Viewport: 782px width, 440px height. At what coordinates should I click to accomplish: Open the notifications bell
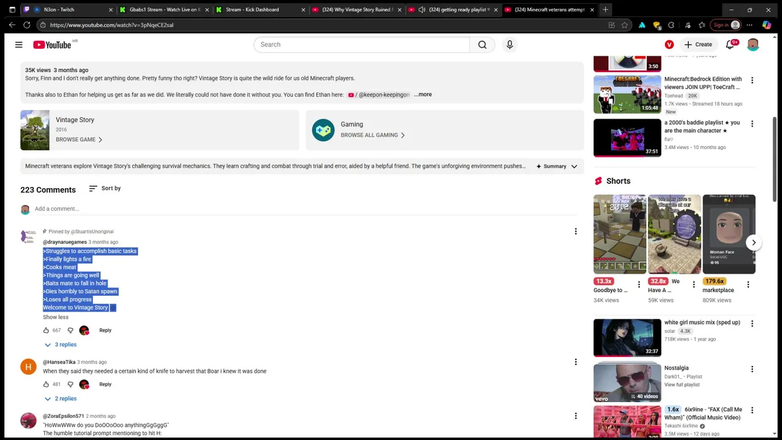click(x=730, y=45)
